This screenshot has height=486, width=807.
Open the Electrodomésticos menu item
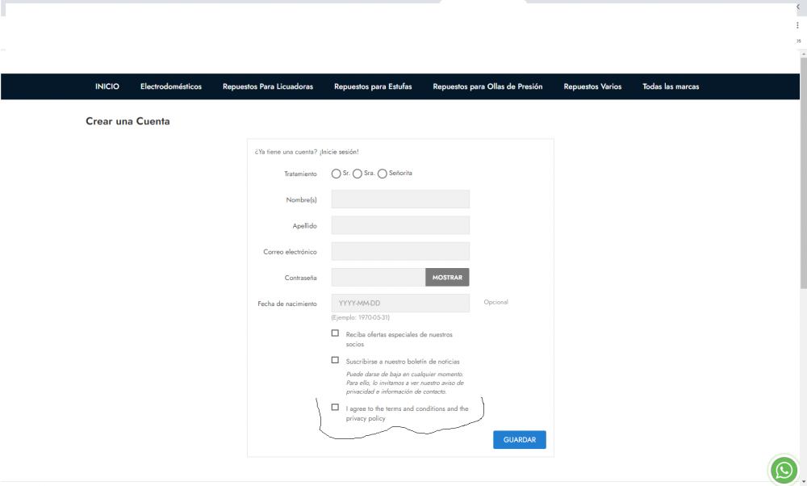(170, 86)
